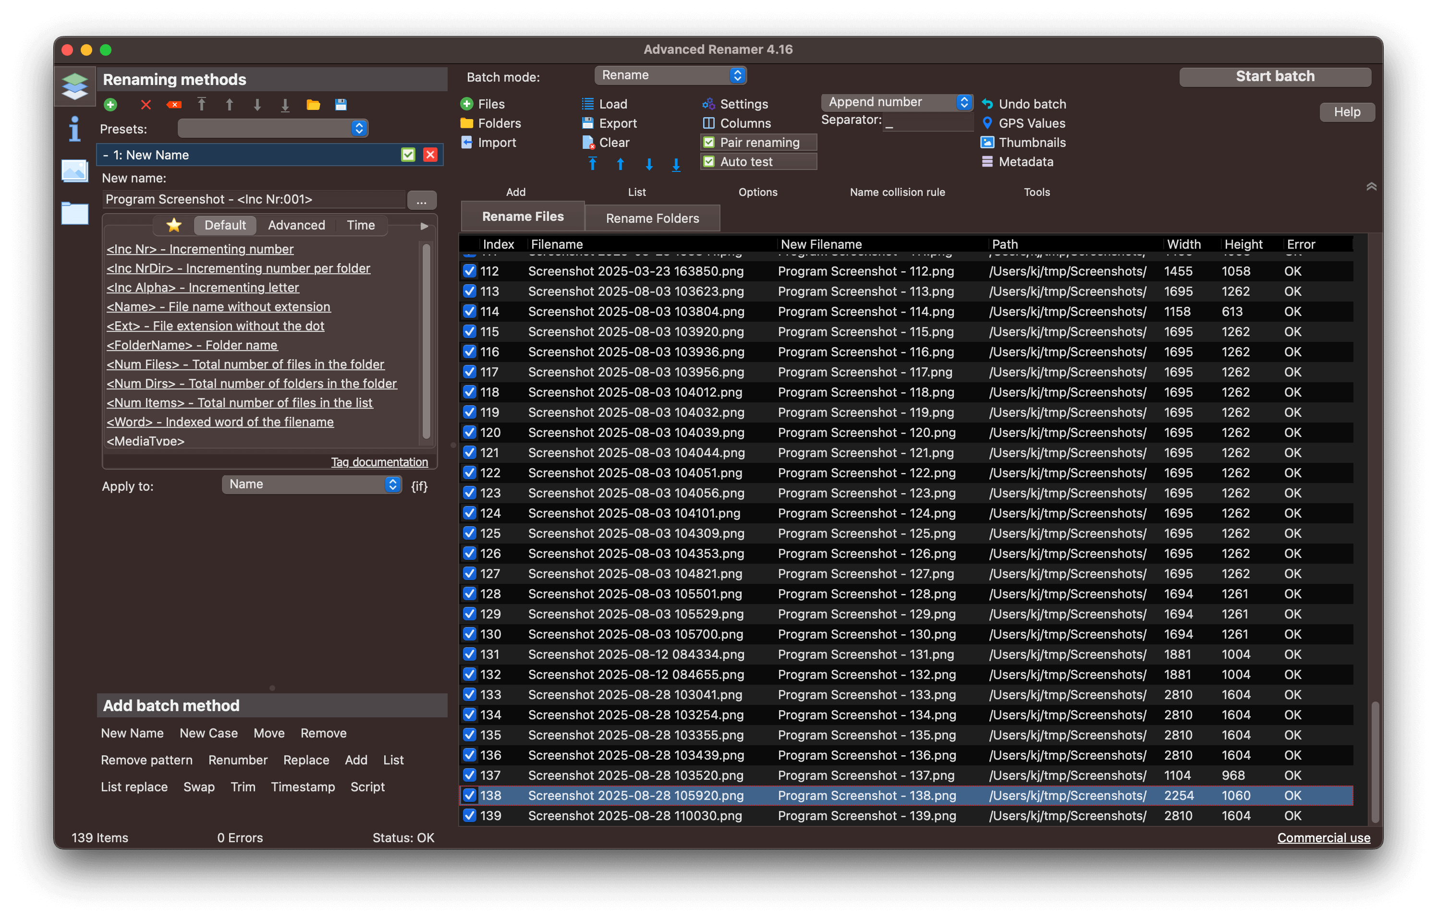Click the green add method icon

[110, 105]
